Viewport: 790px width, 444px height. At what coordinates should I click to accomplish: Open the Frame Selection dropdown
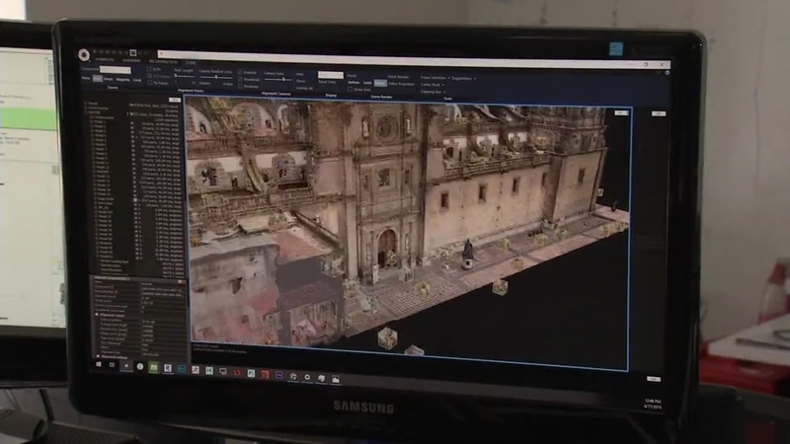pyautogui.click(x=434, y=78)
